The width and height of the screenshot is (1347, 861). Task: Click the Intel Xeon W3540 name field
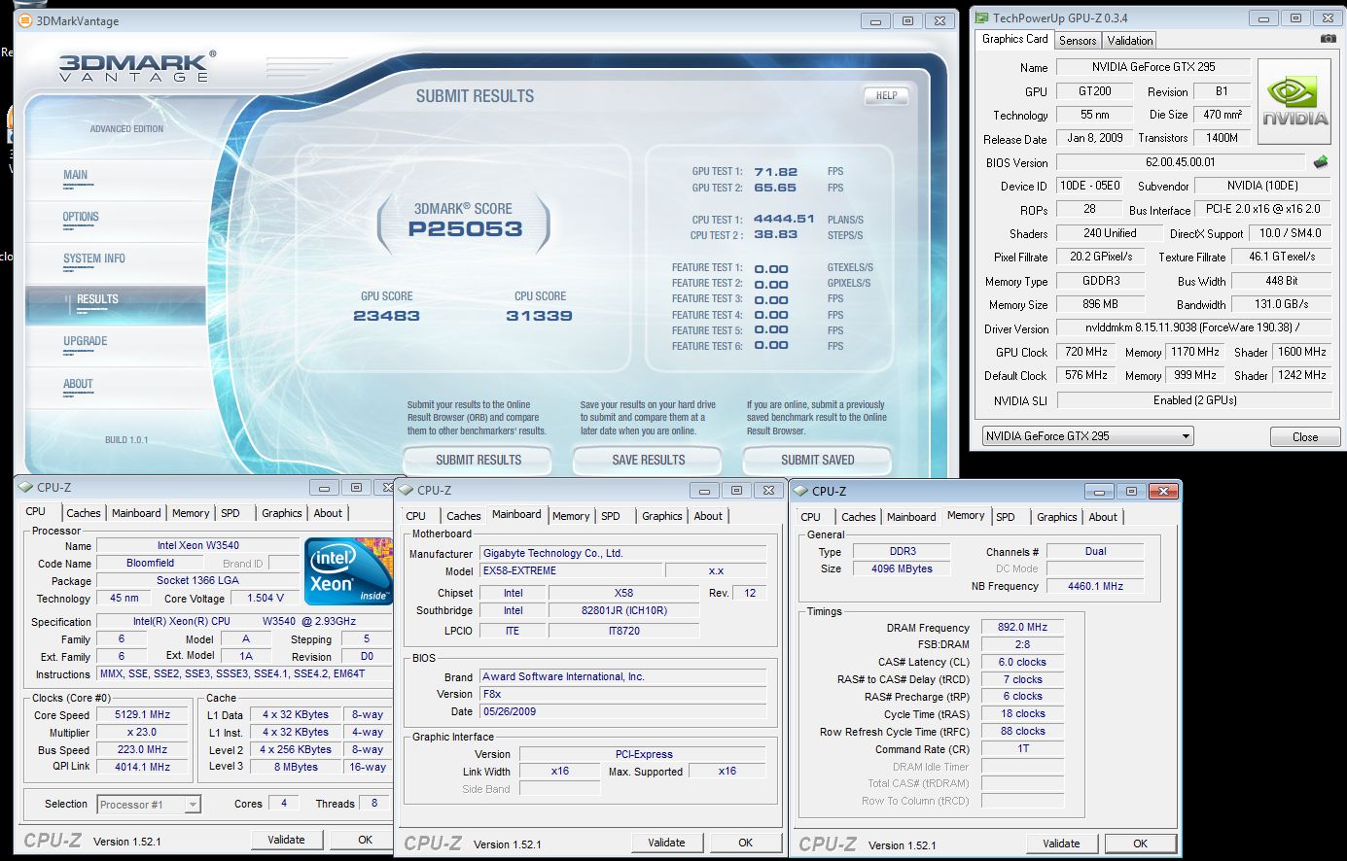[198, 545]
